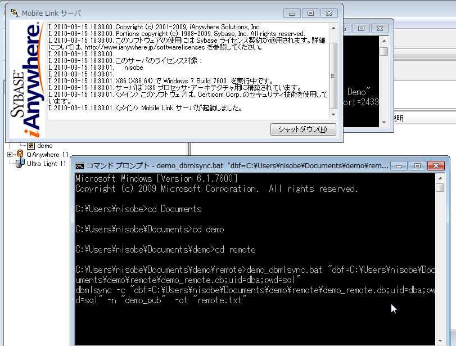Select the Ultra Light 11 tree item

click(46, 163)
